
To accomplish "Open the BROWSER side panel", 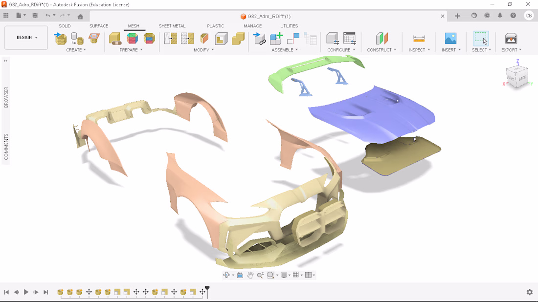I will (x=6, y=97).
